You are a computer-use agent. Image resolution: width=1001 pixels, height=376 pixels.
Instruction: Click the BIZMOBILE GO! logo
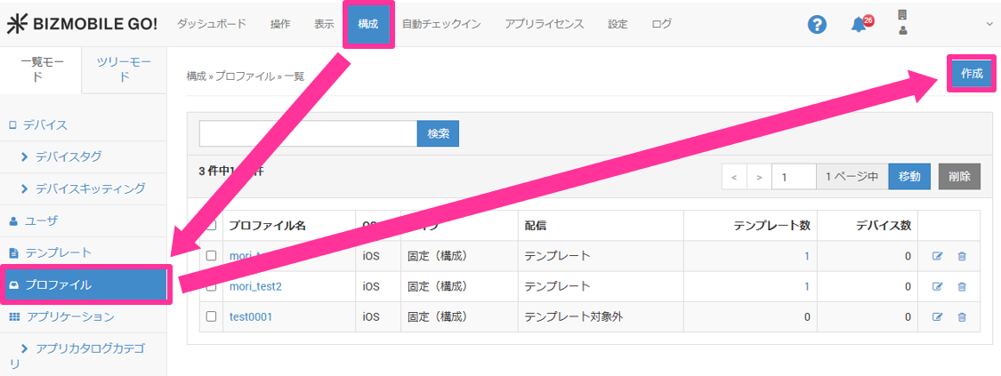point(82,24)
